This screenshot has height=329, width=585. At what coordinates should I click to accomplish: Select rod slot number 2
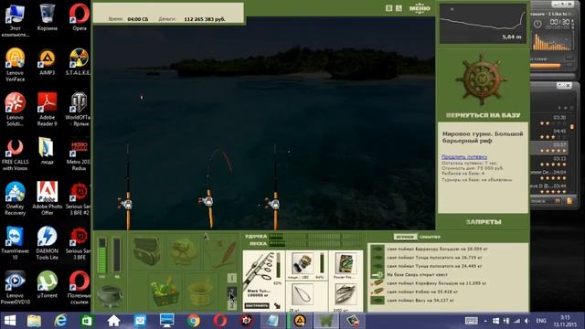pos(231,292)
